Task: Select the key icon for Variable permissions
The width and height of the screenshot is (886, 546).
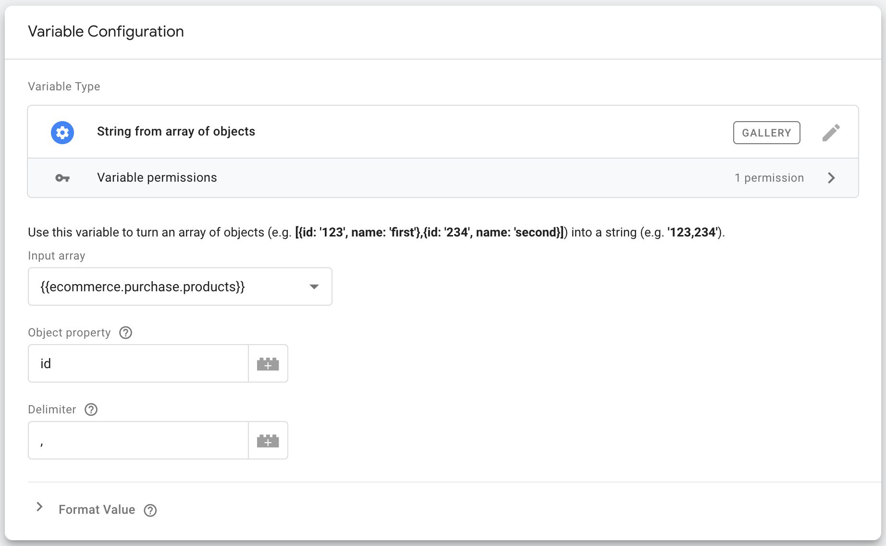Action: [62, 178]
